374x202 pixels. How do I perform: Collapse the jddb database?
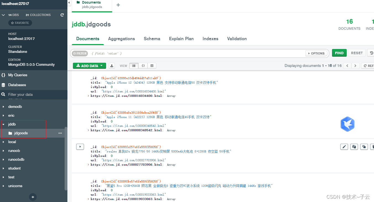(3, 124)
